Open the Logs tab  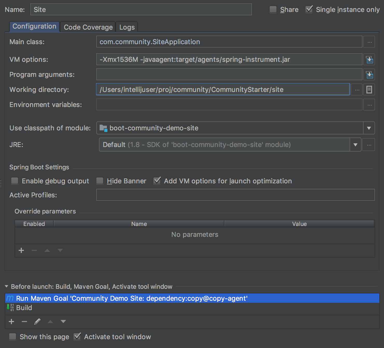coord(127,27)
